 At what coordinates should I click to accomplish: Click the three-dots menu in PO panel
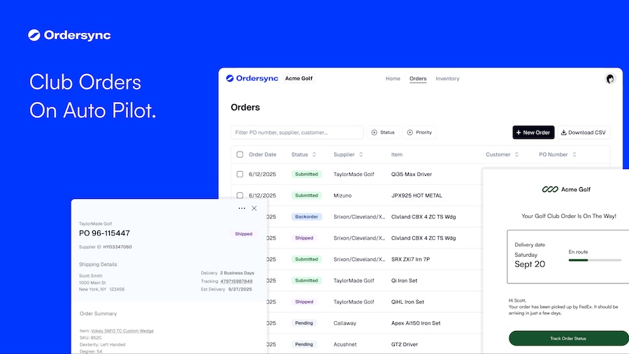pos(242,208)
